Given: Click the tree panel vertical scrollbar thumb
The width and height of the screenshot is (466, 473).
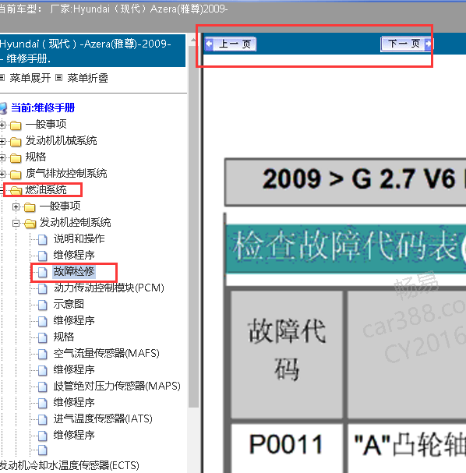Looking at the screenshot, I should 193,226.
